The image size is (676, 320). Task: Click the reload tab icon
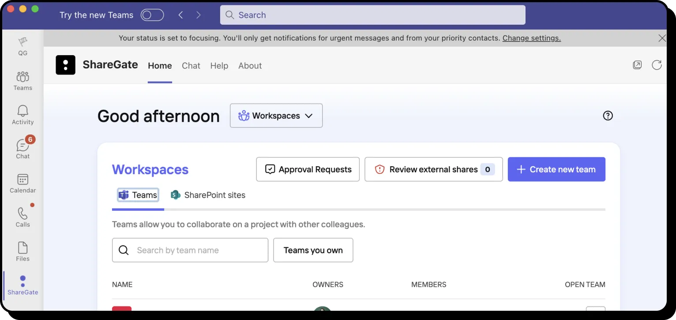pos(657,65)
